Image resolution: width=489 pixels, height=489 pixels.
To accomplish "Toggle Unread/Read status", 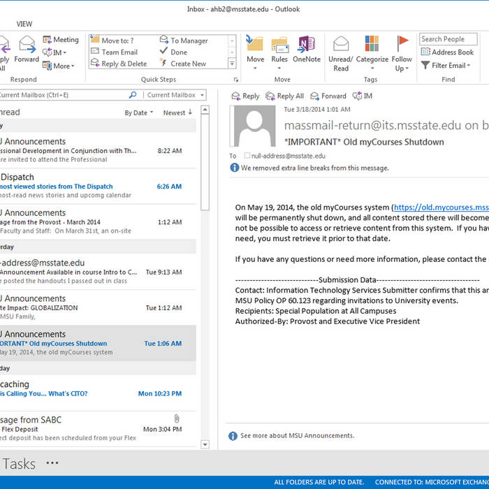I will 341,54.
